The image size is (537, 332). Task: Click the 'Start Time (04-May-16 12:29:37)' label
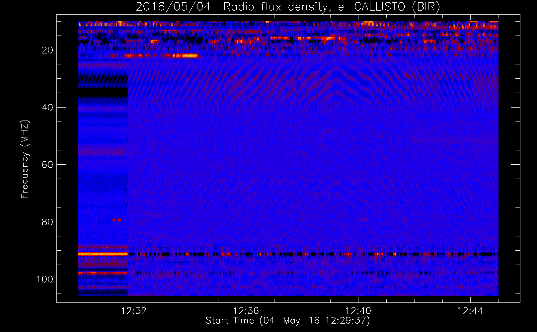[288, 321]
